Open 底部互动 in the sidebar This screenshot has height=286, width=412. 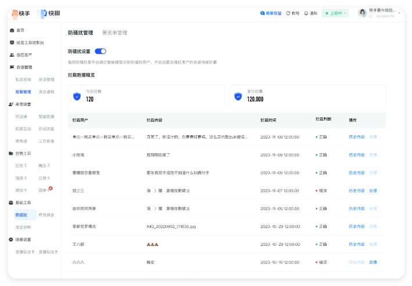23,129
